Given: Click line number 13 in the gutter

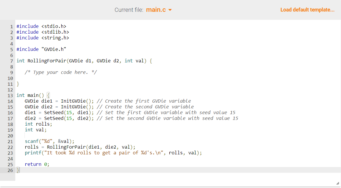Looking at the screenshot, I should (10, 95).
